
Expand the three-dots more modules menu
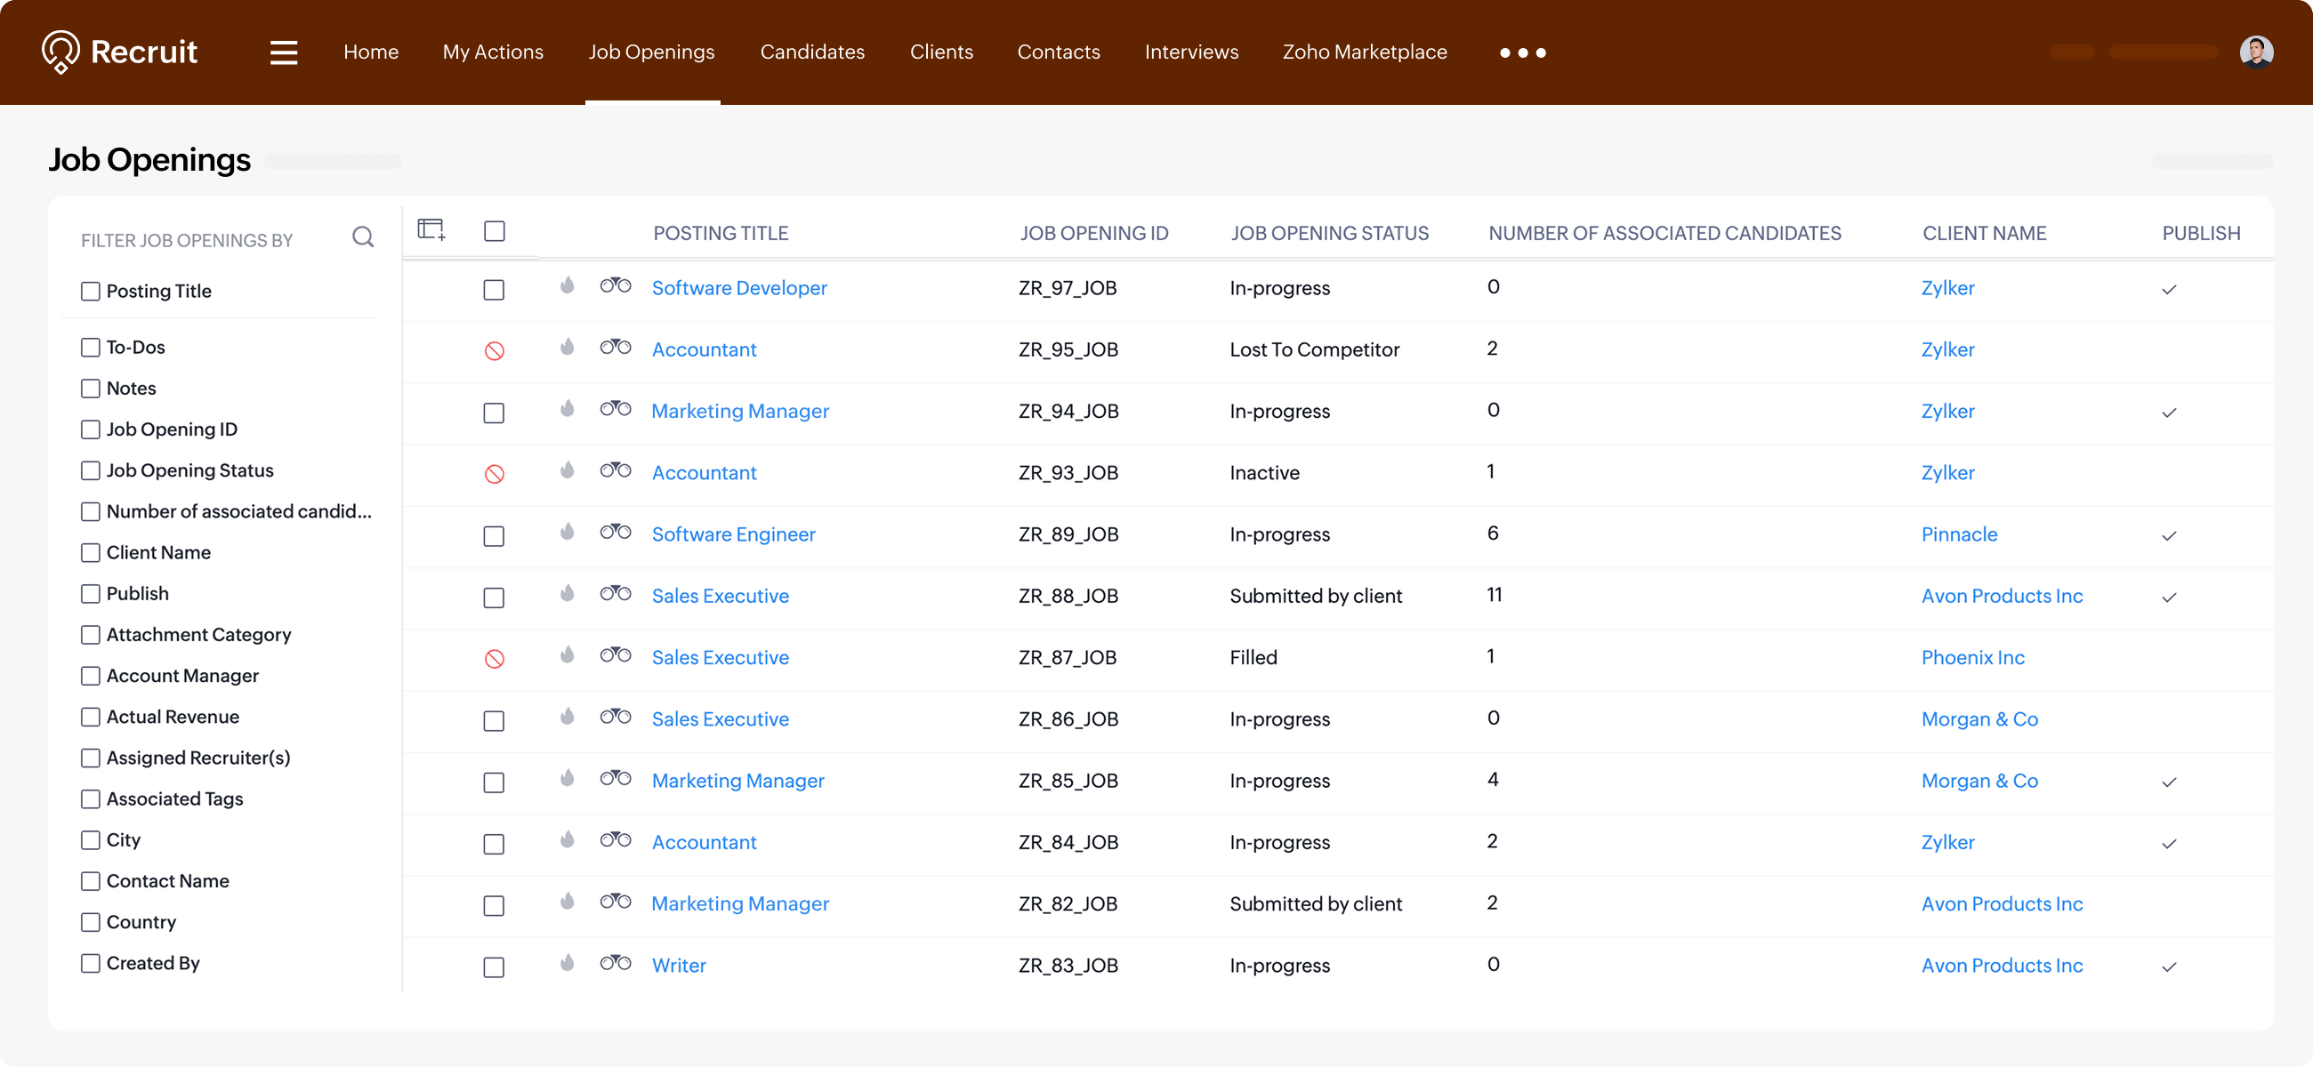[x=1522, y=53]
